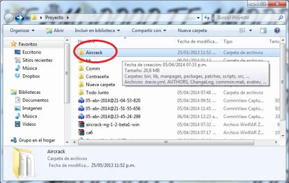Select aircrack-ng-1-2-beta1-win archive icon
This screenshot has height=183, width=289.
pos(81,124)
